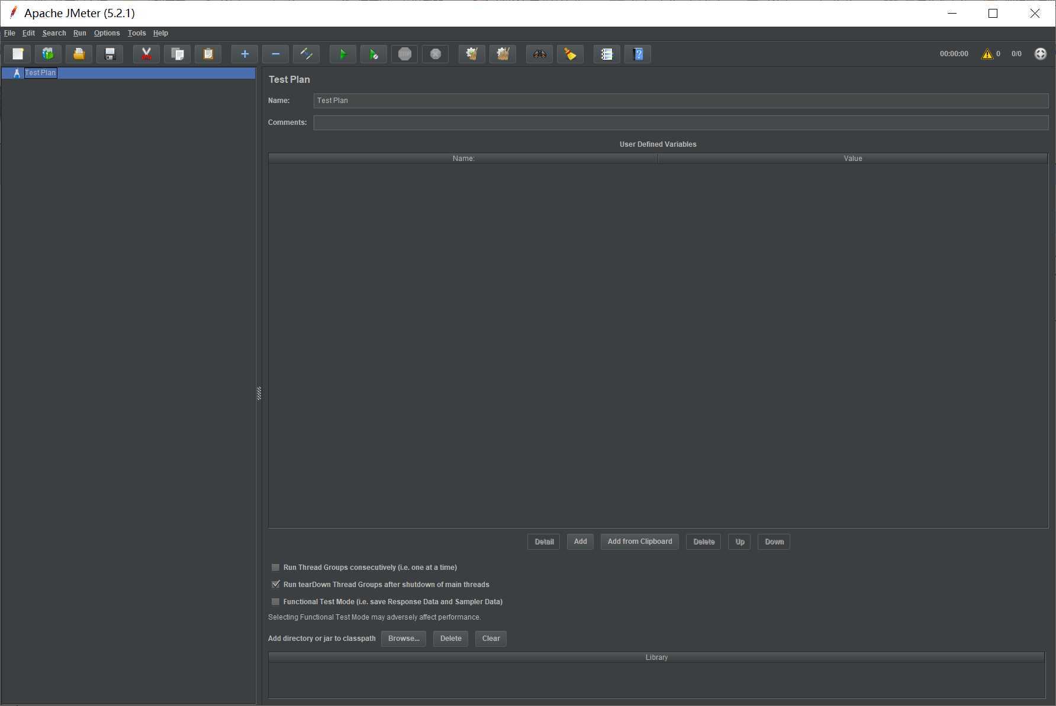Click the Stop test icon
The image size is (1056, 706).
(x=404, y=54)
